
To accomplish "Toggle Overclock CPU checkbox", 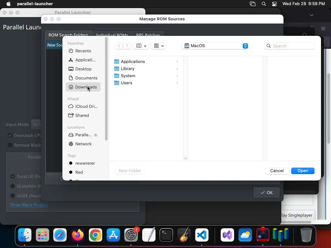I will pos(10,135).
